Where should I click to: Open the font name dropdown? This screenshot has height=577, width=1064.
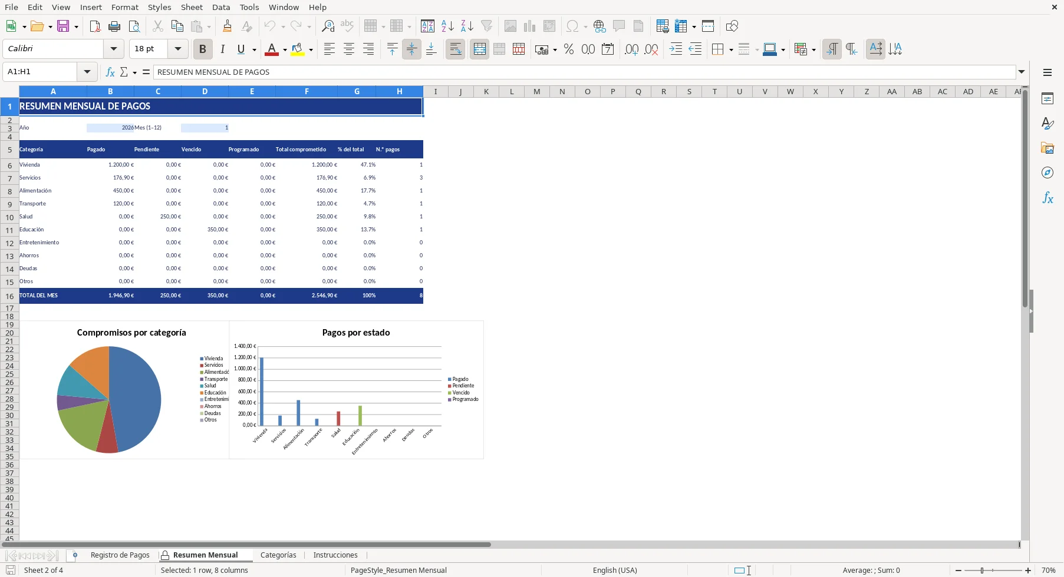click(x=114, y=49)
